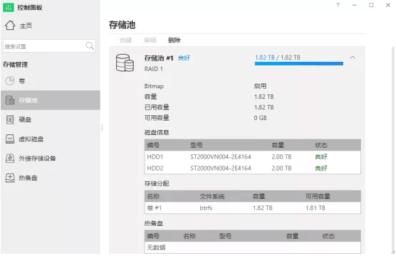This screenshot has width=396, height=258.
Task: Open 热备盘 menu entry
Action: [28, 178]
